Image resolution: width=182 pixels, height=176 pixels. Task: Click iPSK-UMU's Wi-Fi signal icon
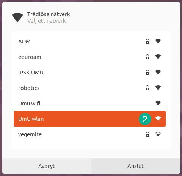pos(158,72)
